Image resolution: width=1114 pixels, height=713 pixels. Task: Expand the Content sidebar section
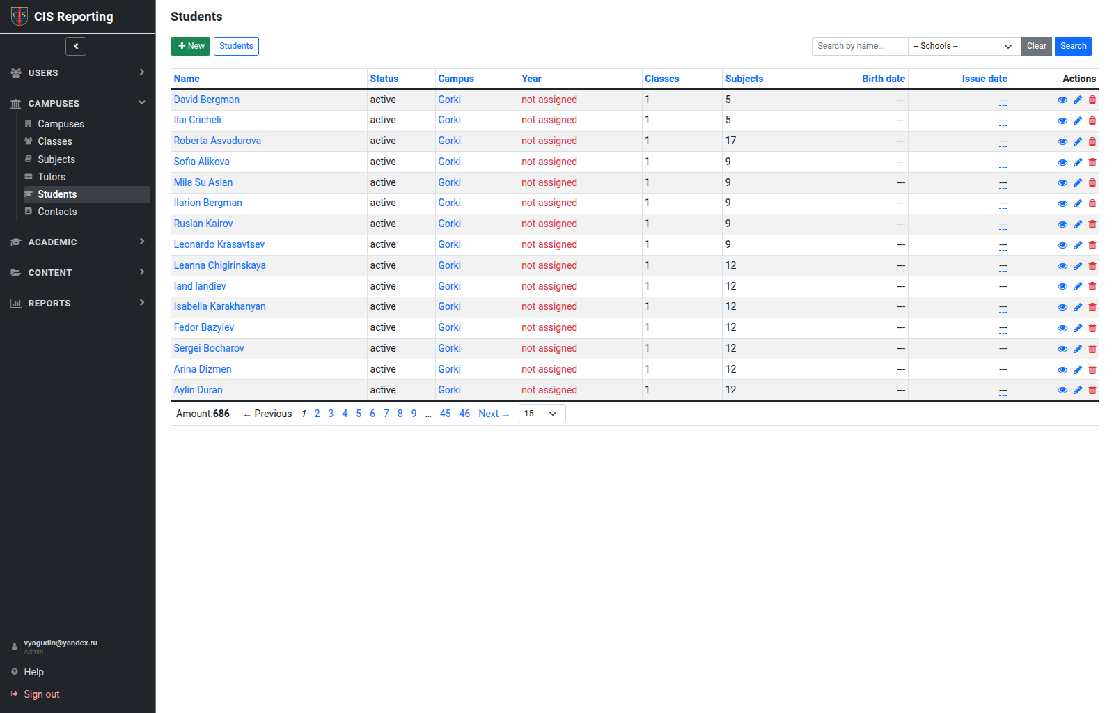click(x=78, y=272)
